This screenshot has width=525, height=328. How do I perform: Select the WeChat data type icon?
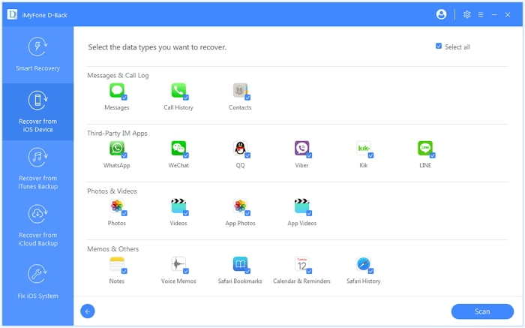coord(178,148)
